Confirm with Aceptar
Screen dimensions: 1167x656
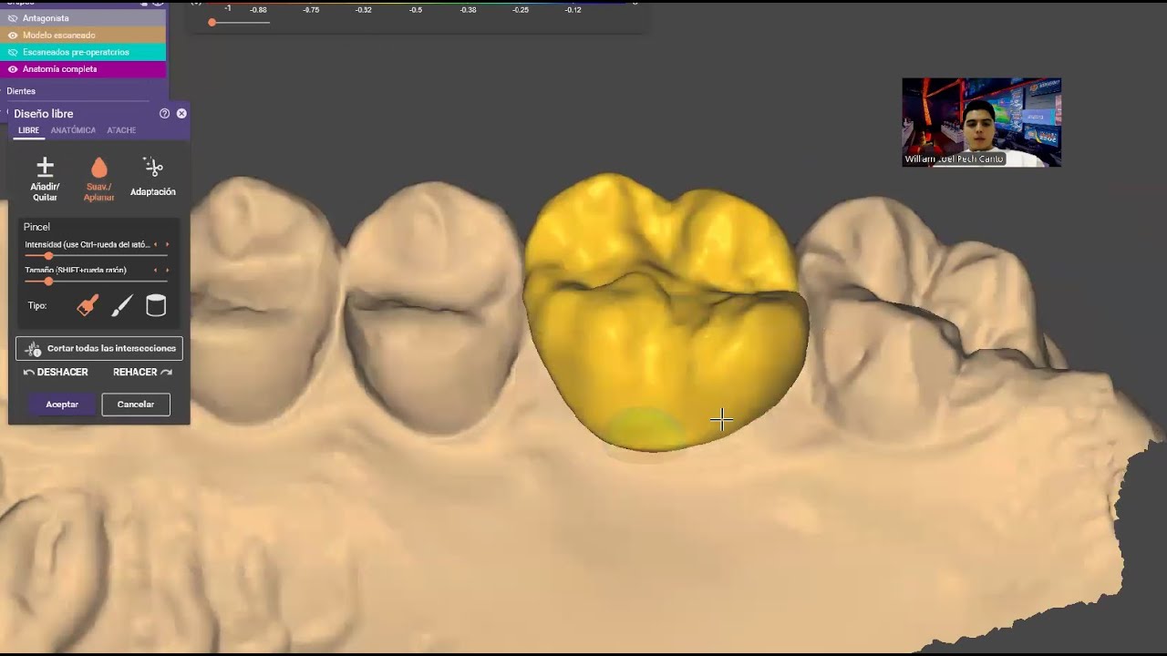point(62,405)
